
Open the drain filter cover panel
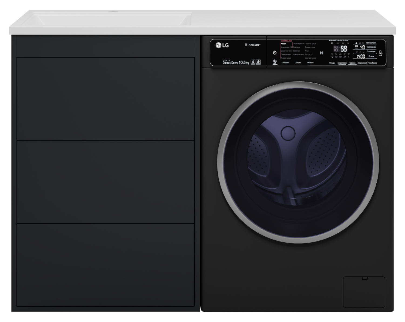(x=364, y=292)
